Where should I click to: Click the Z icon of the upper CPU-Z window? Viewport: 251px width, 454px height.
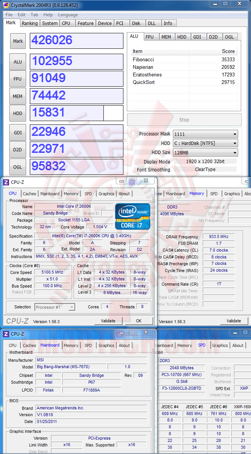tap(6, 182)
